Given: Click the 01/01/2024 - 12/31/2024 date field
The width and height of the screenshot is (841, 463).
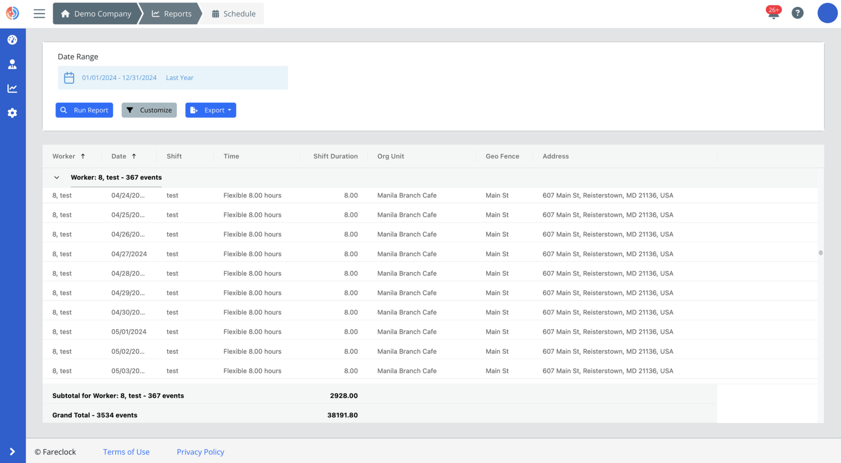Looking at the screenshot, I should (120, 77).
